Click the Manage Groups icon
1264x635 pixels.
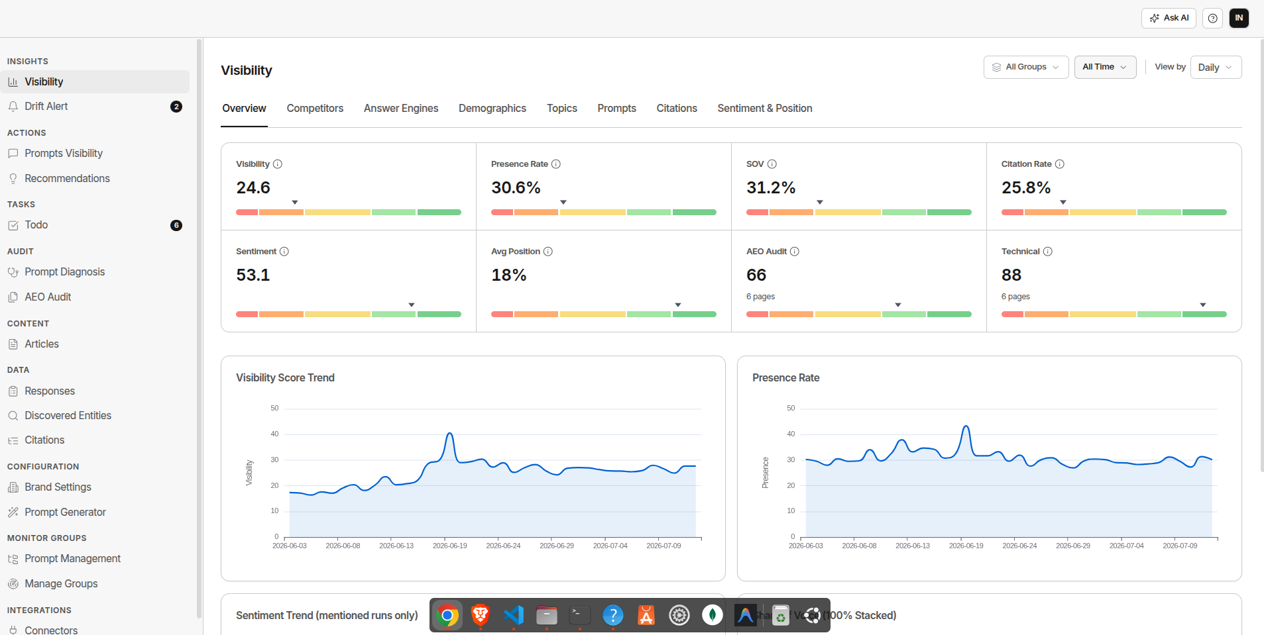(x=13, y=584)
